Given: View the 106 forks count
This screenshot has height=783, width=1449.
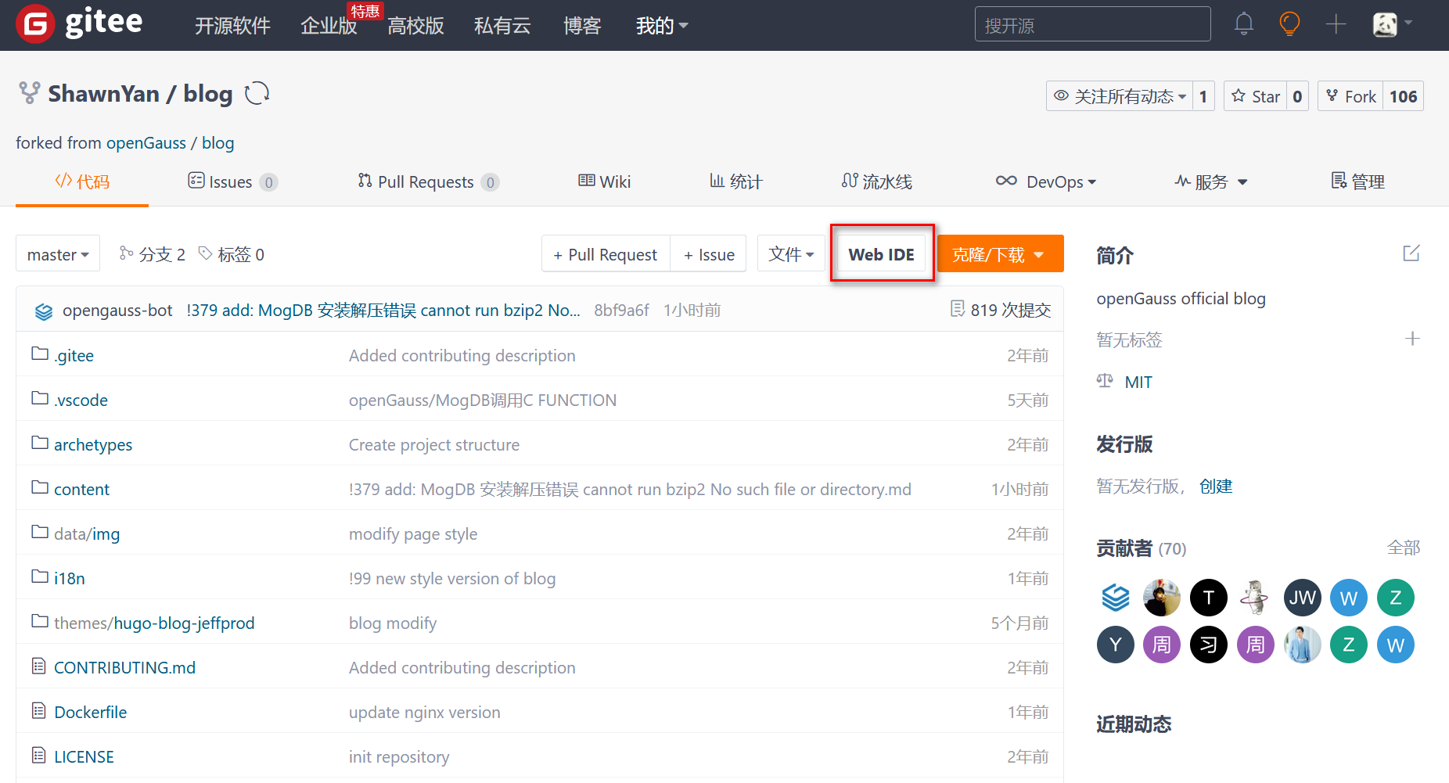Looking at the screenshot, I should coord(1403,96).
